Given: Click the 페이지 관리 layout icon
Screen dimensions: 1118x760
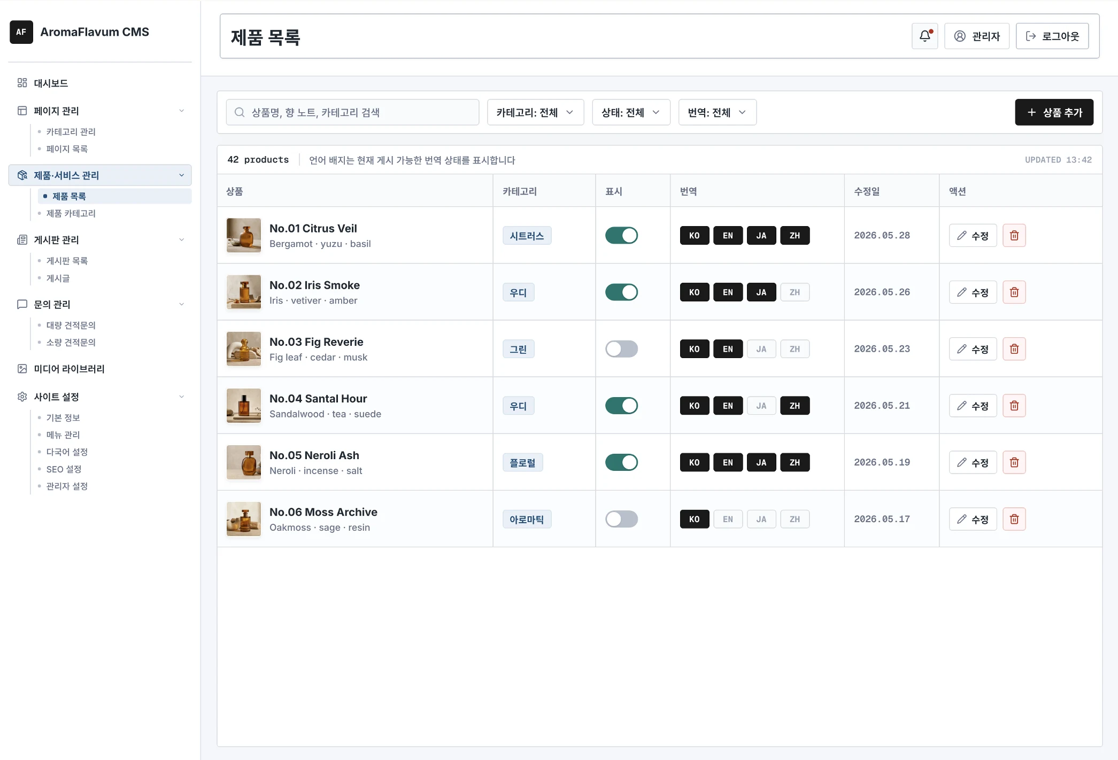Looking at the screenshot, I should 22,111.
